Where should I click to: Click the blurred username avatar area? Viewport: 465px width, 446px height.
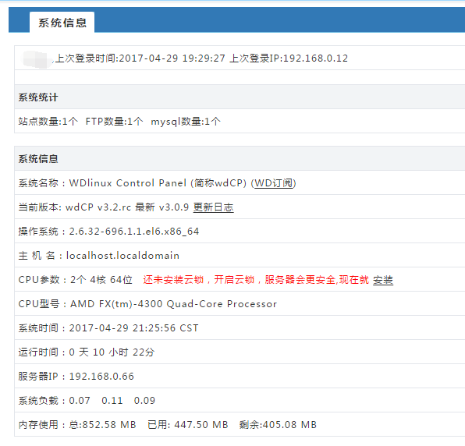[35, 59]
